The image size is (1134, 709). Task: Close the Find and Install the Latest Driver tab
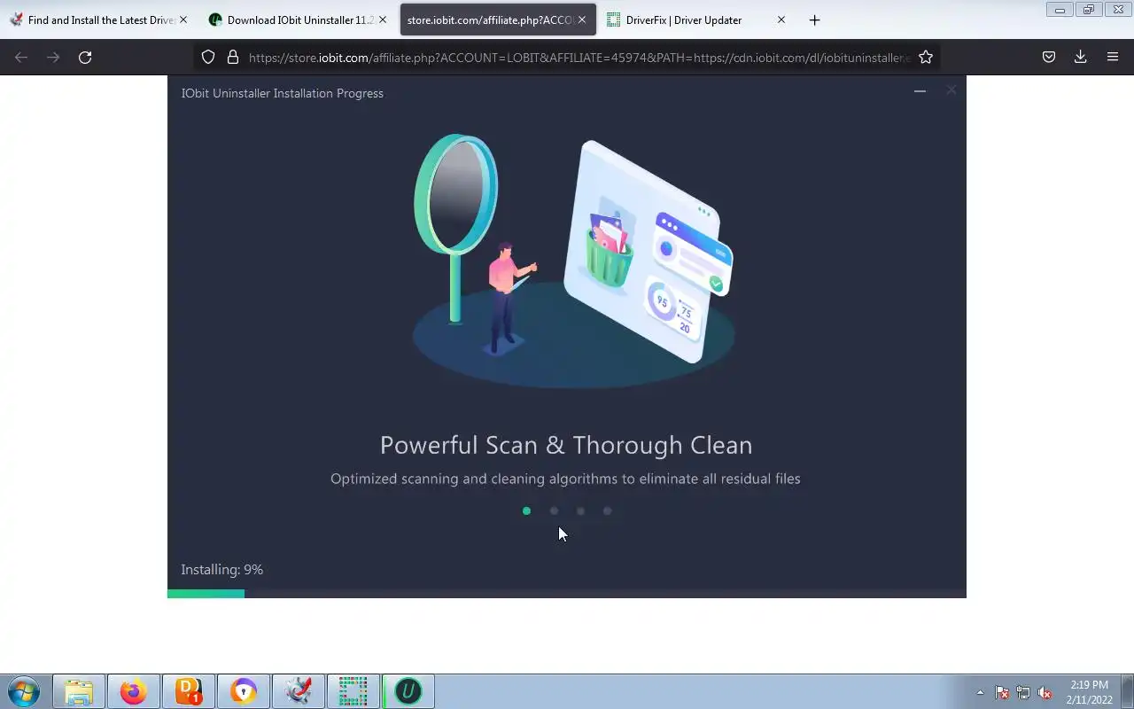pyautogui.click(x=183, y=19)
